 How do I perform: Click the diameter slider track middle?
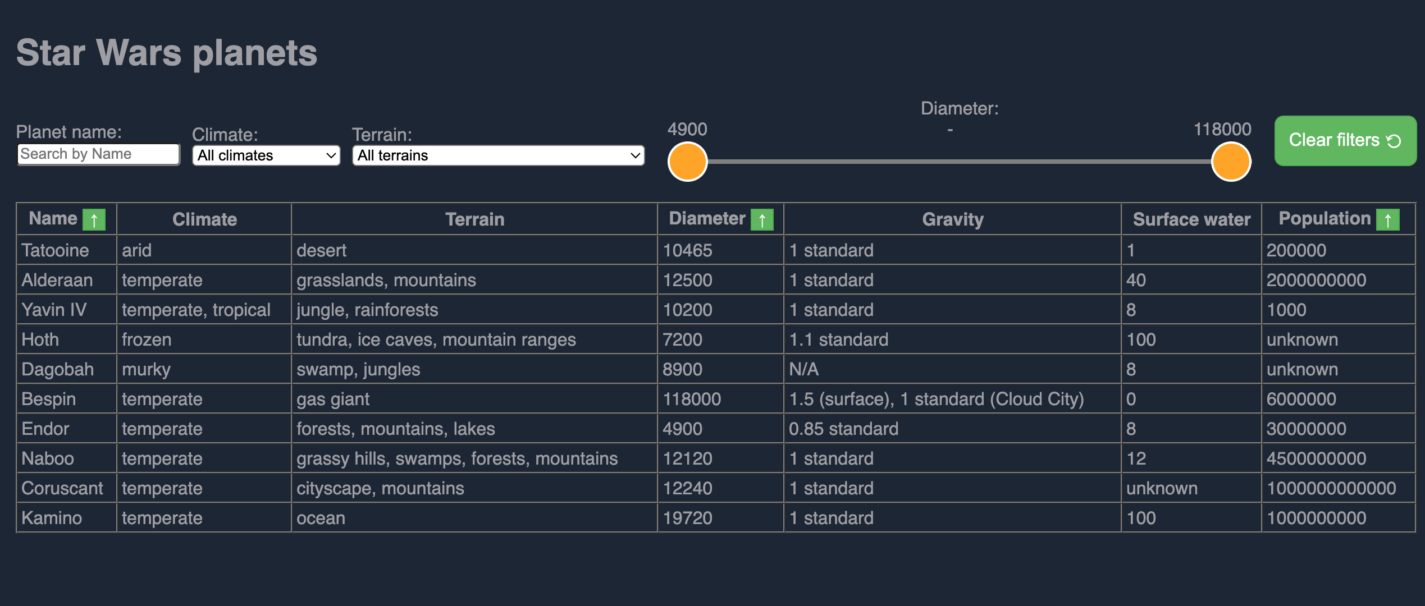click(x=959, y=162)
